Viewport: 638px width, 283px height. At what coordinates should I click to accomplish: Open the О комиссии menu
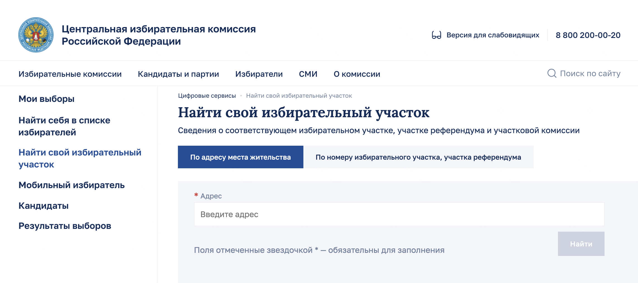point(357,74)
